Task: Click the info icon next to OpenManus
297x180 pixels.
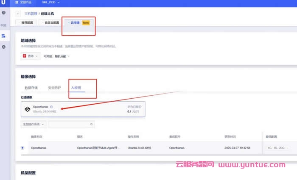Action: (x=51, y=107)
